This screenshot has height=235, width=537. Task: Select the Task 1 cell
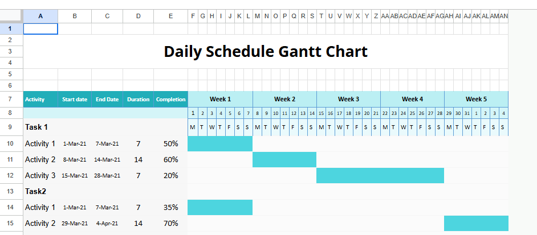tap(36, 127)
